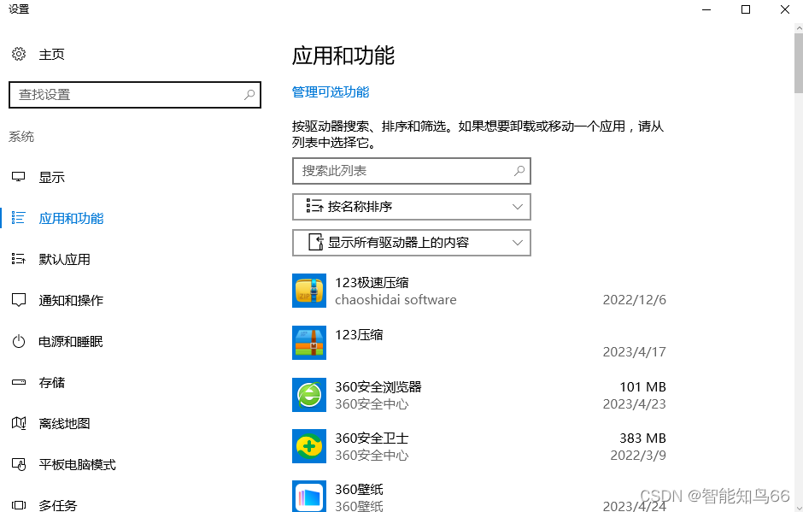Image resolution: width=803 pixels, height=512 pixels.
Task: Go to 离线地图 settings
Action: pos(65,423)
